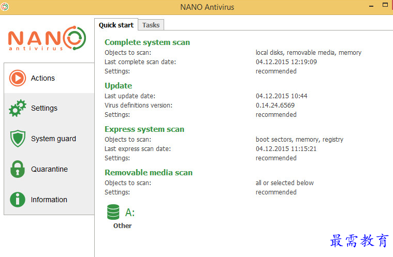The height and width of the screenshot is (257, 393).
Task: Click 'Last complete scan date:' label
Action: (140, 62)
